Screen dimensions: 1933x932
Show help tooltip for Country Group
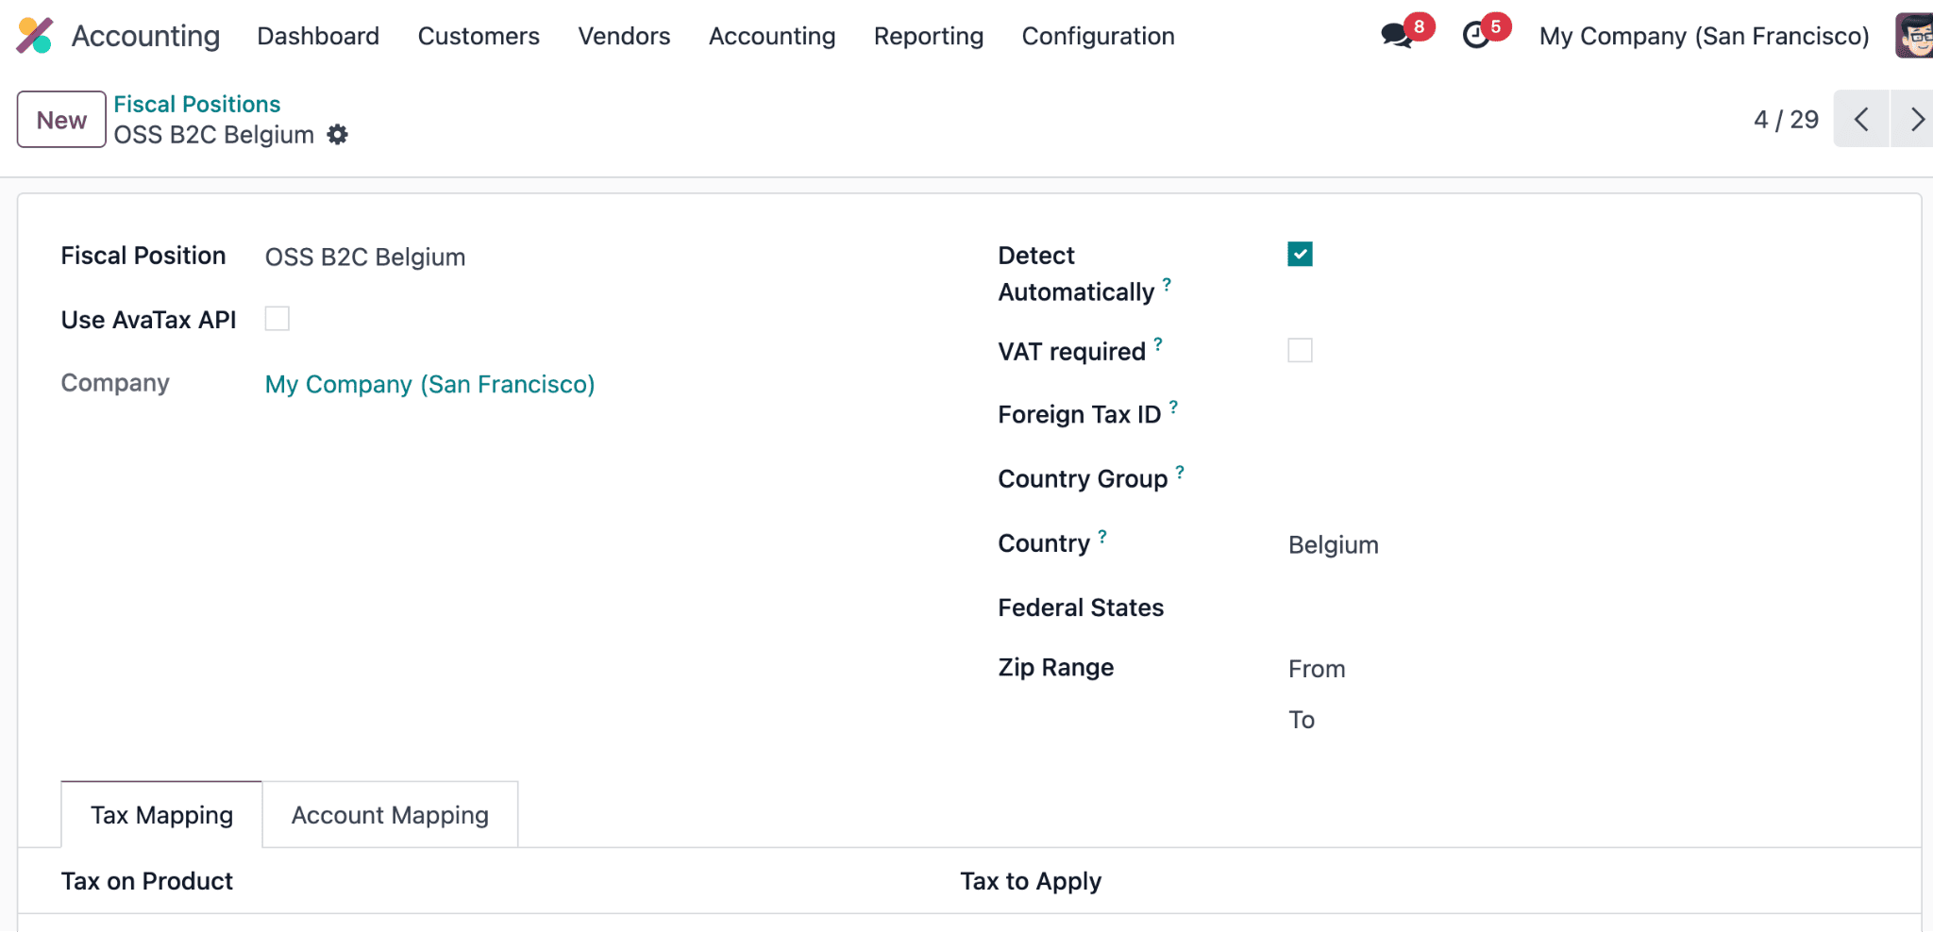coord(1180,471)
